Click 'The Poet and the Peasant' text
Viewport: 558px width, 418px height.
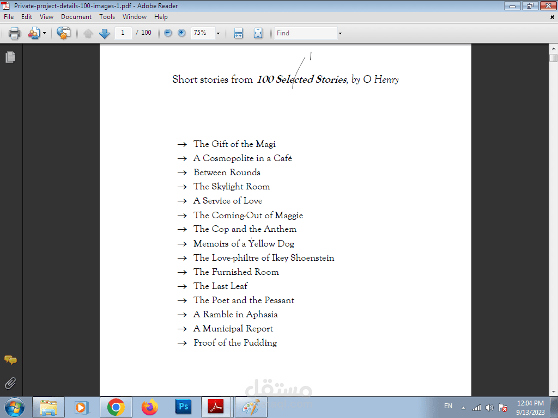[x=244, y=300]
